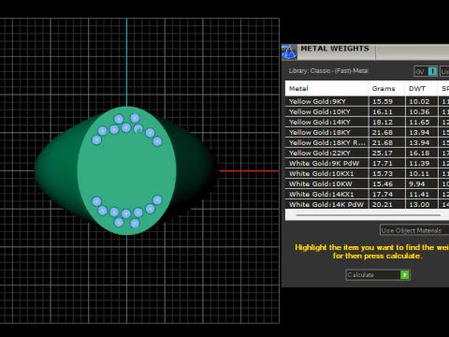Select the METAL WEIGHTS panel title tab
Screen dimensions: 449x337
pyautogui.click(x=335, y=49)
